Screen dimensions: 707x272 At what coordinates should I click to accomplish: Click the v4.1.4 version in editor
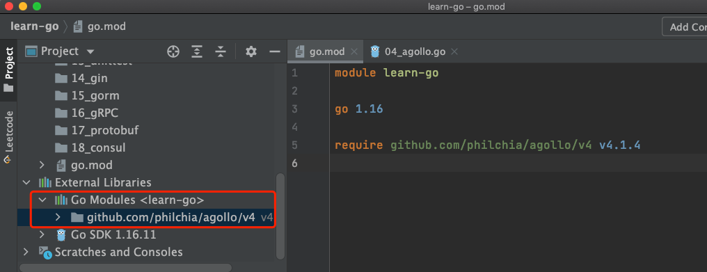coord(620,145)
